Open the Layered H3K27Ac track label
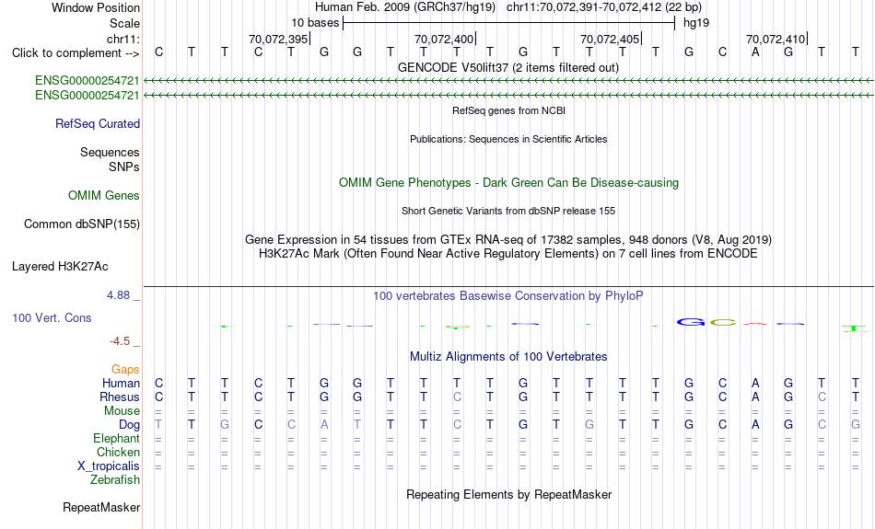Viewport: 875px width, 529px height. point(60,267)
